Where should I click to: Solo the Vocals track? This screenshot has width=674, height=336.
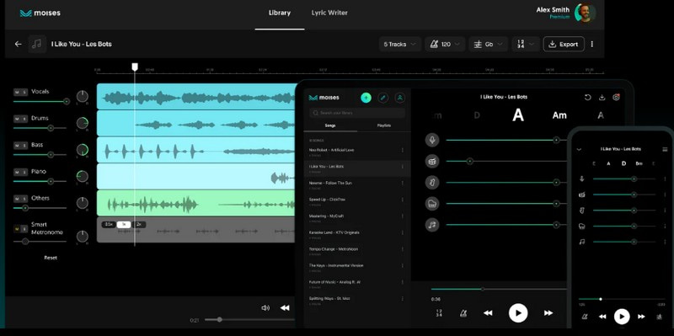point(24,92)
